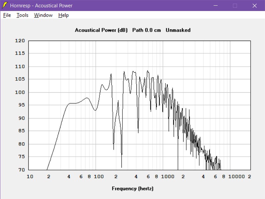
Task: Click the 95 dB axis value
Action: [x=22, y=105]
